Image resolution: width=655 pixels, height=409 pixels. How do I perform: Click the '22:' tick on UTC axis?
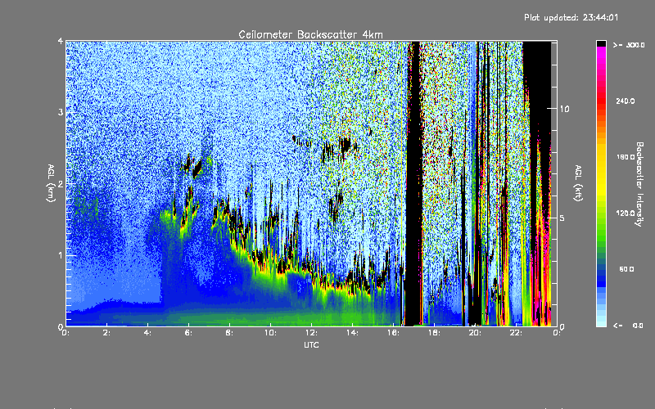tap(516, 333)
